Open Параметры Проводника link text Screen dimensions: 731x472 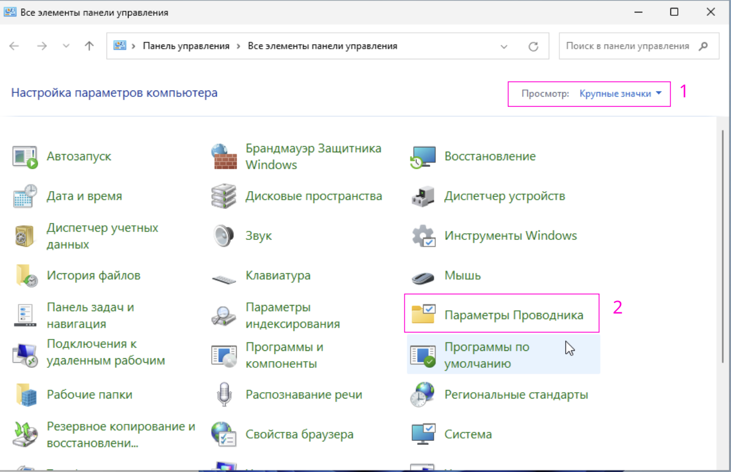(514, 315)
